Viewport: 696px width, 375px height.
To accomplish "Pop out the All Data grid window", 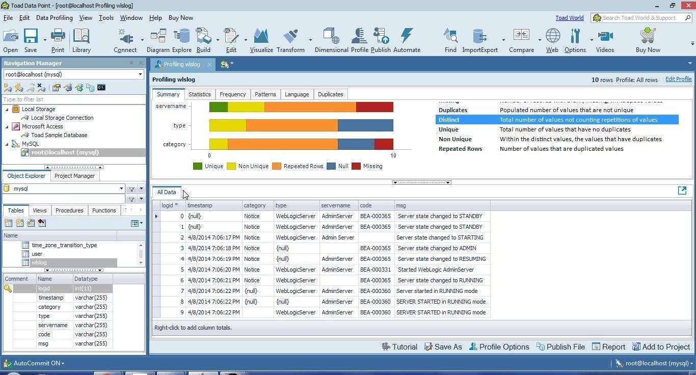I will [682, 191].
